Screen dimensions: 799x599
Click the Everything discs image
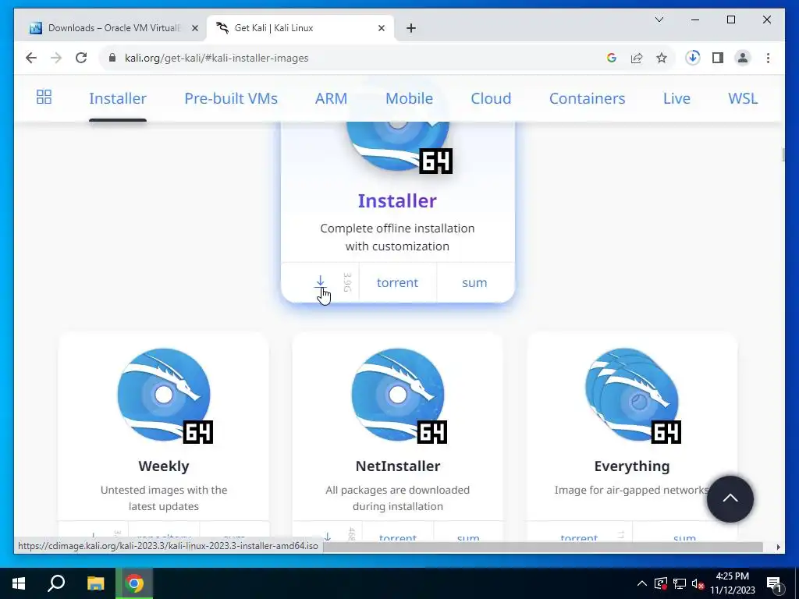click(632, 395)
